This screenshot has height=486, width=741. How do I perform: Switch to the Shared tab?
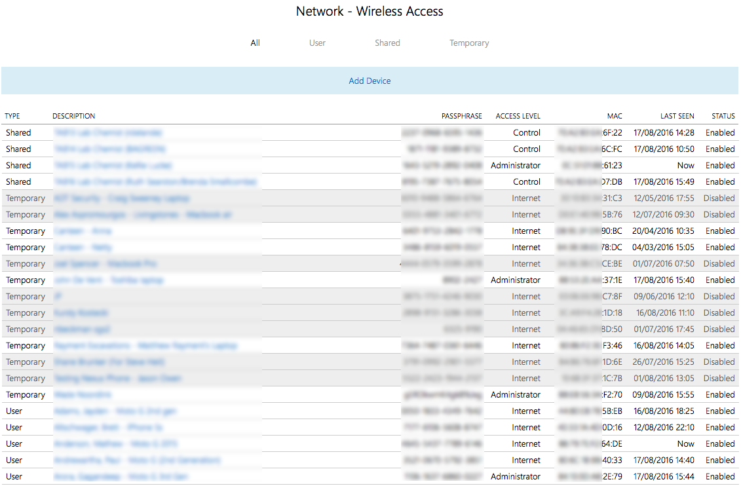click(387, 43)
